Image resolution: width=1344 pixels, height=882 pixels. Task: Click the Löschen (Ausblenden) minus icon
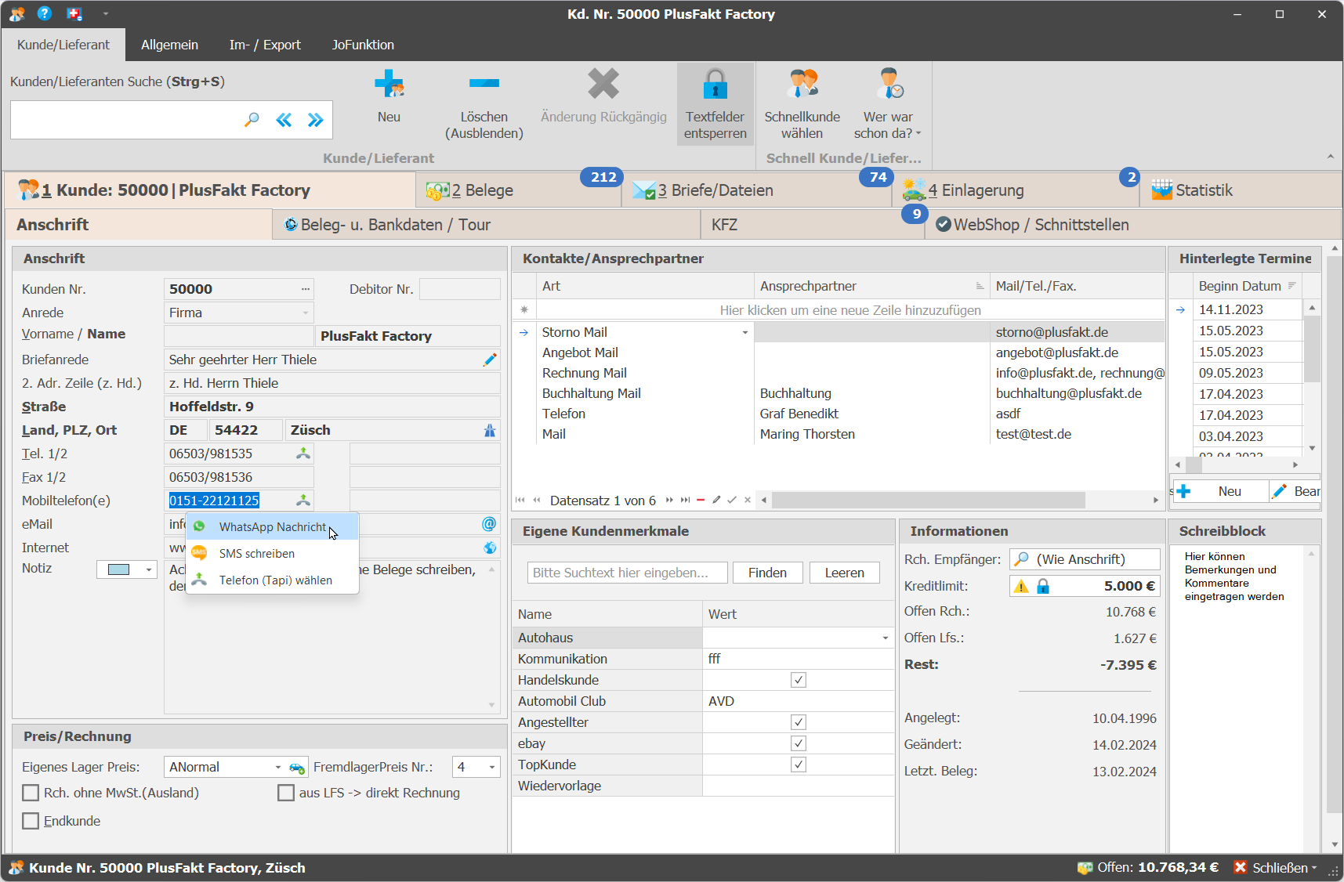484,83
